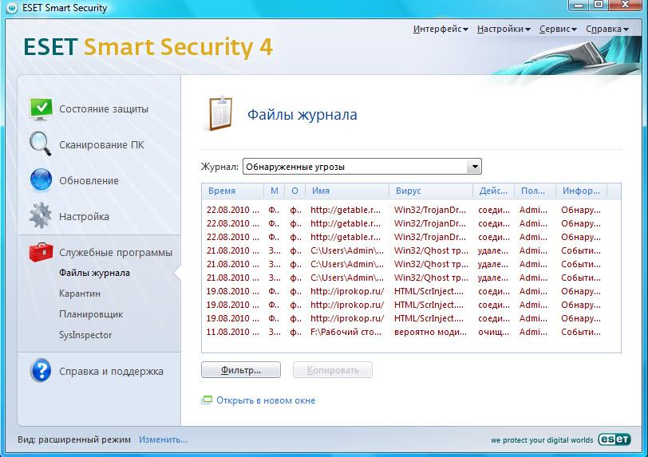
Task: Click the Изменить... link in status bar
Action: pyautogui.click(x=163, y=439)
